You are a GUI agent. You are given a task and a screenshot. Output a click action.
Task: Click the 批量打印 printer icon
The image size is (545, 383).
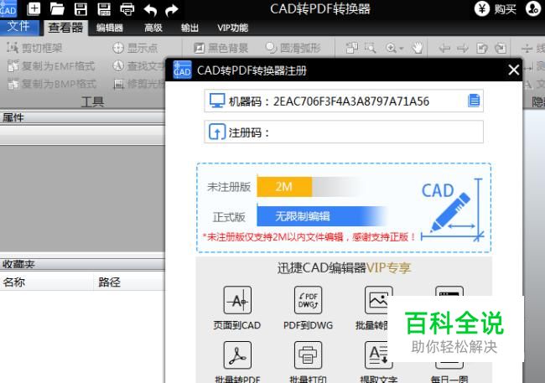[308, 355]
